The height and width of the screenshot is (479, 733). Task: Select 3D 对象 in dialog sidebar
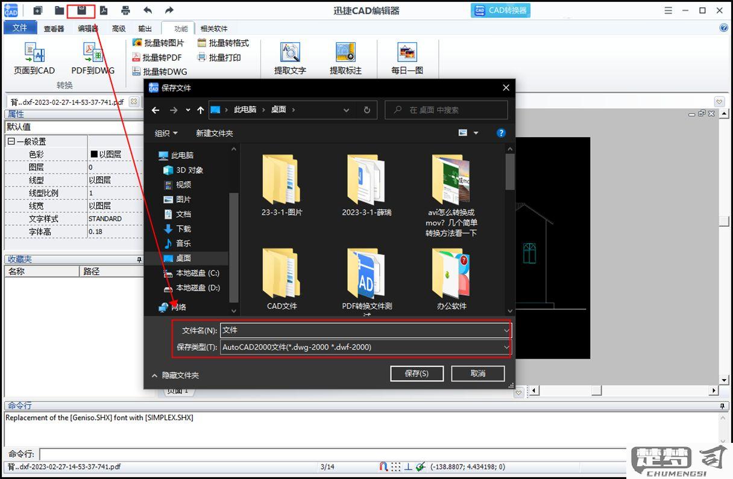184,170
